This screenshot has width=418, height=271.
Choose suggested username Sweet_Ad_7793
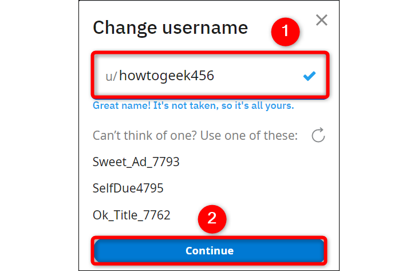136,162
